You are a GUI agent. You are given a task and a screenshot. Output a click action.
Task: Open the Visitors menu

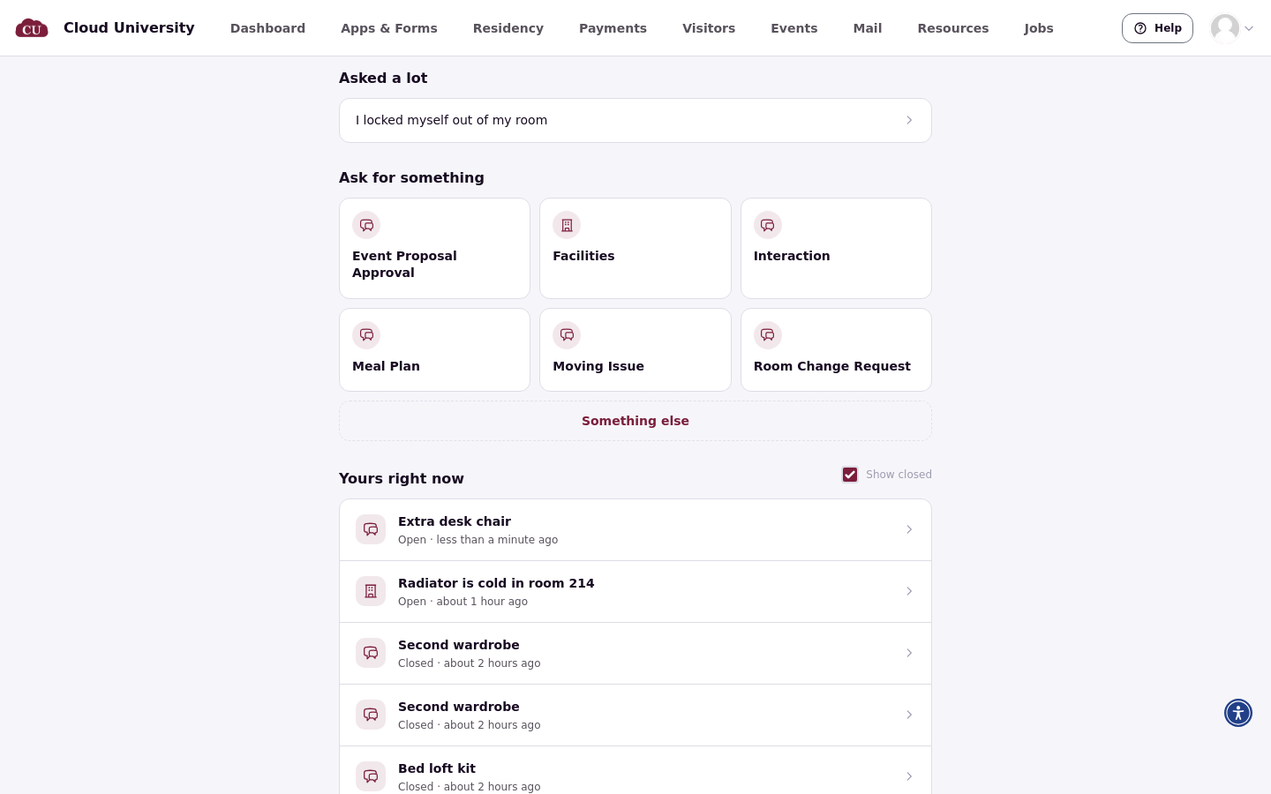[709, 28]
